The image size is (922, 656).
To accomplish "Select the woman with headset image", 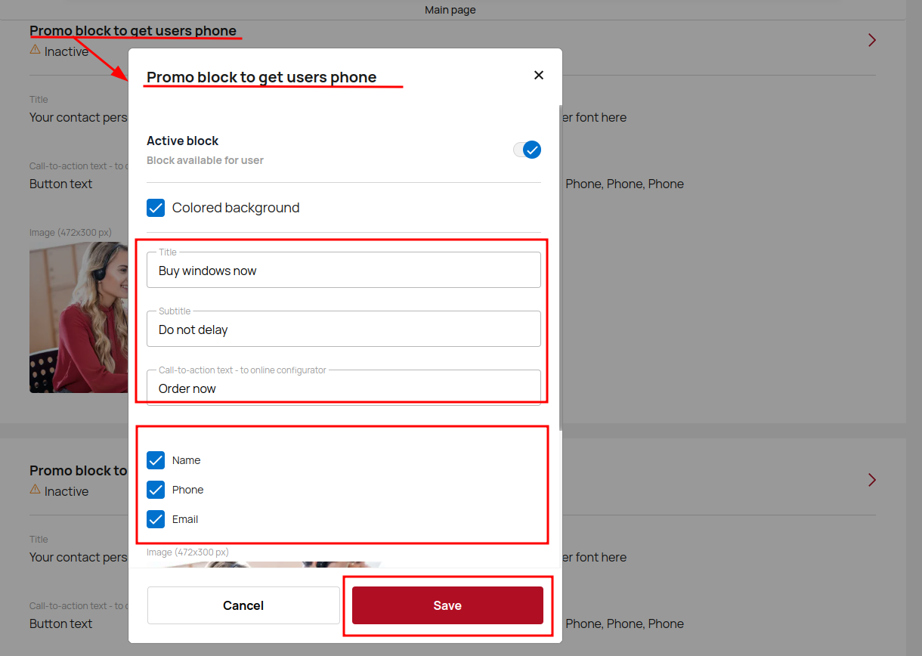I will (78, 317).
